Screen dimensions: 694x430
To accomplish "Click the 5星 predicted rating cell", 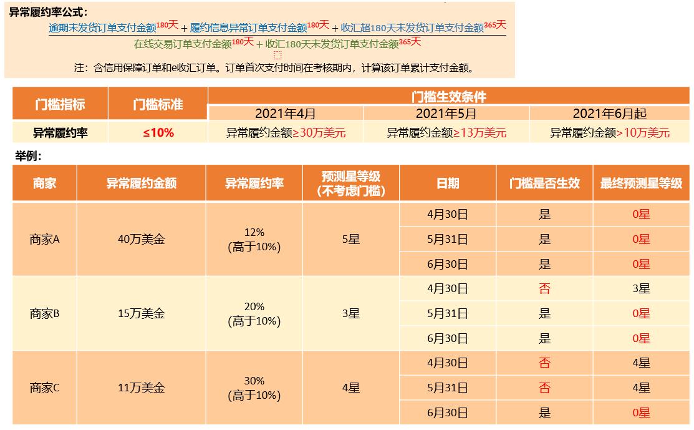I will click(x=350, y=239).
